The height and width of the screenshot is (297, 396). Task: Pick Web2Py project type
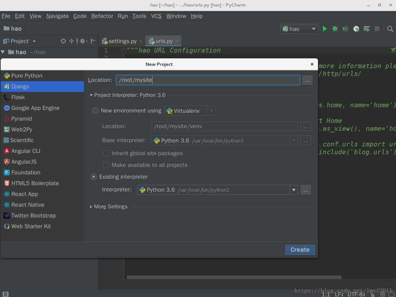click(42, 129)
